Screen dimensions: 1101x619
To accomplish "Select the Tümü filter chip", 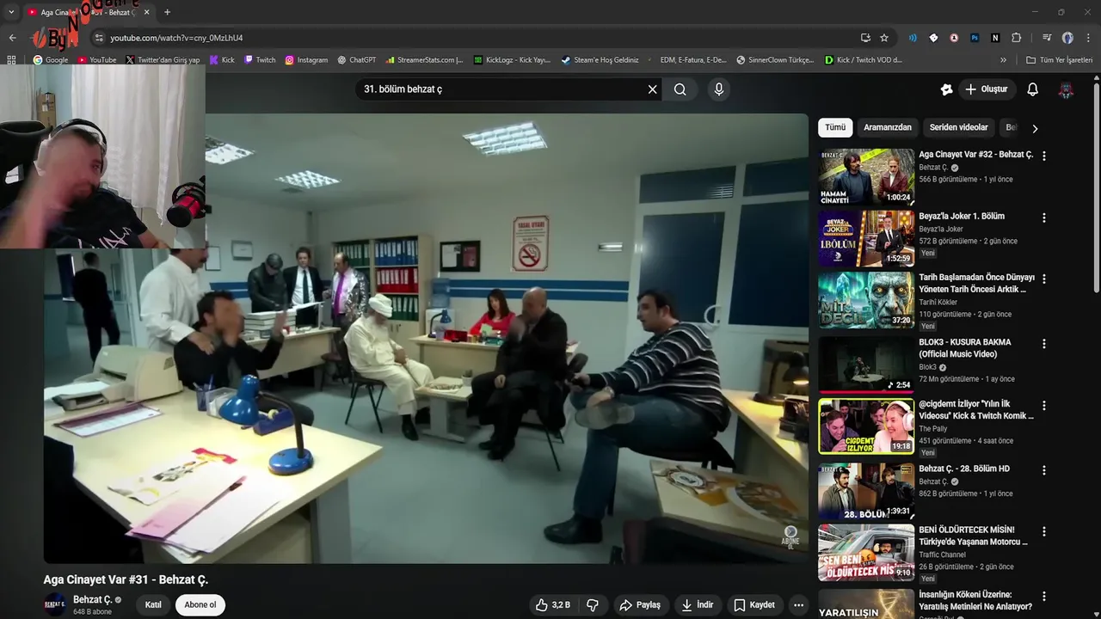I will pos(835,127).
